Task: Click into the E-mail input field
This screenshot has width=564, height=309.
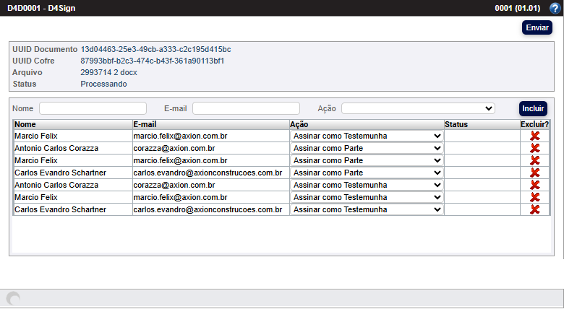Action: 246,108
